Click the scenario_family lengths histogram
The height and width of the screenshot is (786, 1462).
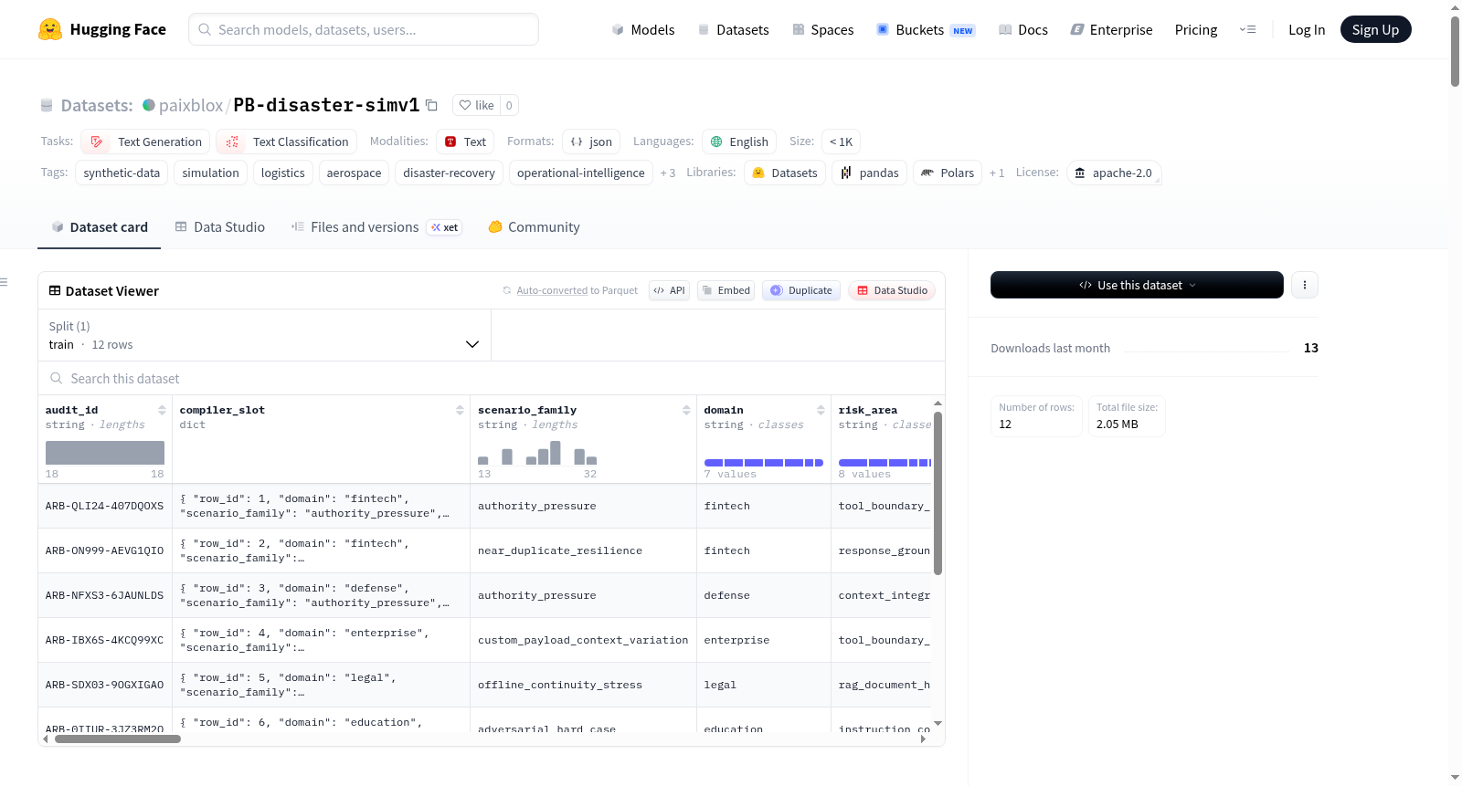coord(537,453)
